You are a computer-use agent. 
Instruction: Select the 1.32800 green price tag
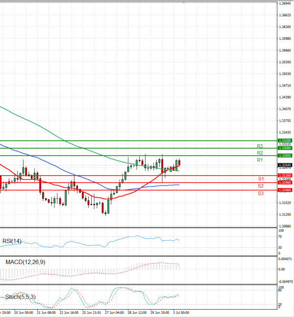[x=284, y=156]
